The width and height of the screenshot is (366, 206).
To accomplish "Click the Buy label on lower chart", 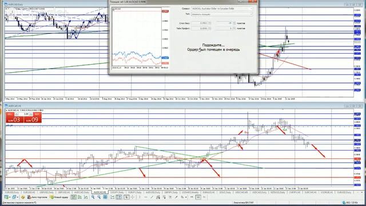I will pyautogui.click(x=246, y=132).
